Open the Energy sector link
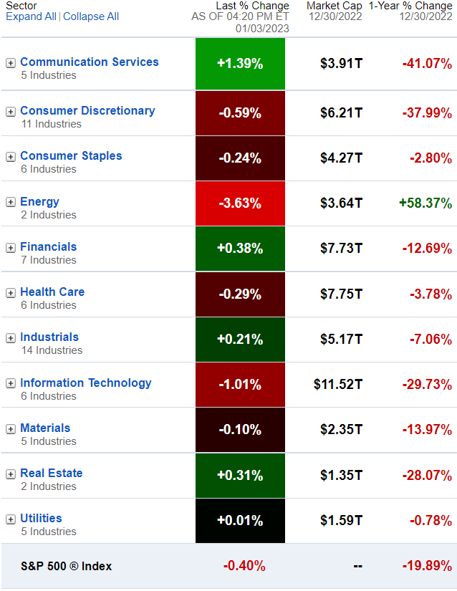Viewport: 457px width, 591px height. 39,202
